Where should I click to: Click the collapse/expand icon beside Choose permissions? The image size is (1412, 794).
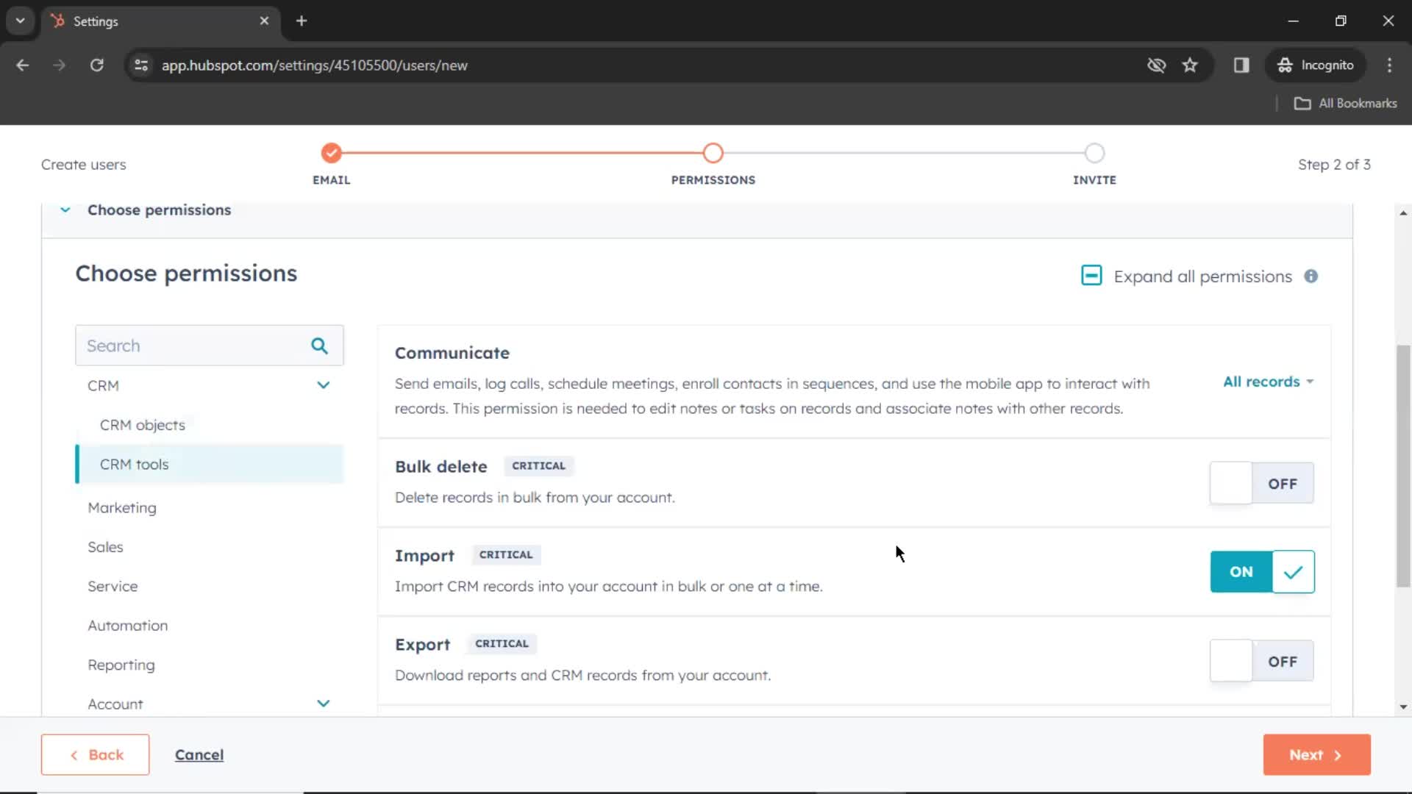pyautogui.click(x=65, y=210)
